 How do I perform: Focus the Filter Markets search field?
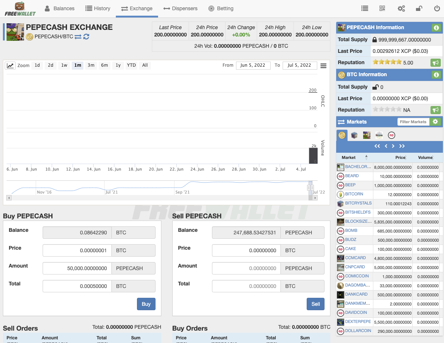click(x=413, y=122)
